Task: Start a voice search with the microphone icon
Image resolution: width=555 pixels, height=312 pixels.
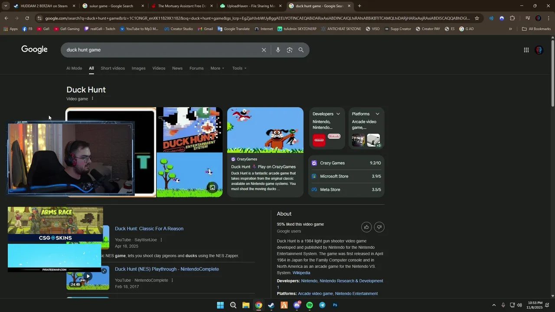Action: point(278,50)
